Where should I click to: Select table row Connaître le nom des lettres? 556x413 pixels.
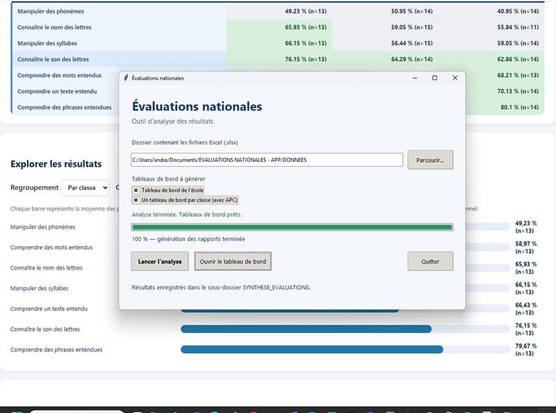278,27
